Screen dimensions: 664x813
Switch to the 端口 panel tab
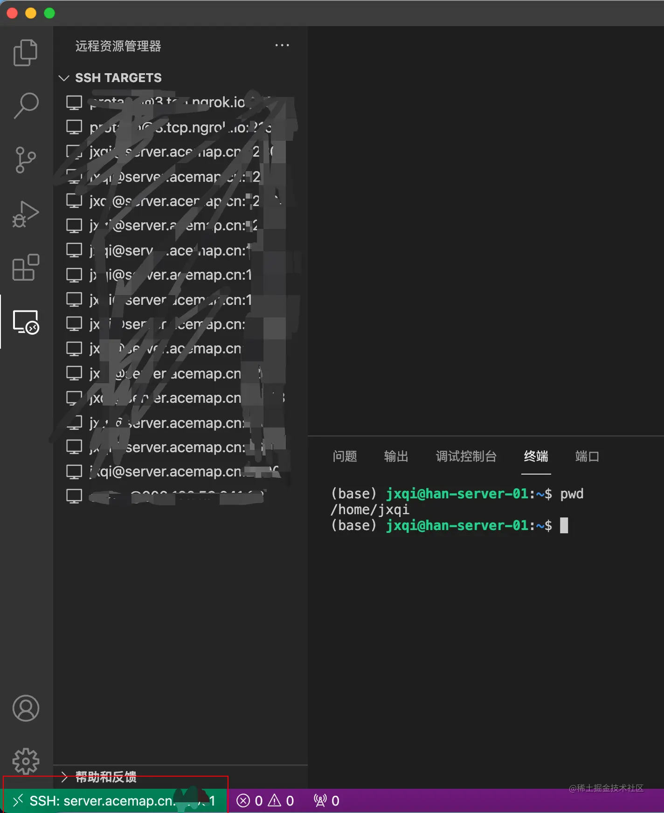(587, 456)
